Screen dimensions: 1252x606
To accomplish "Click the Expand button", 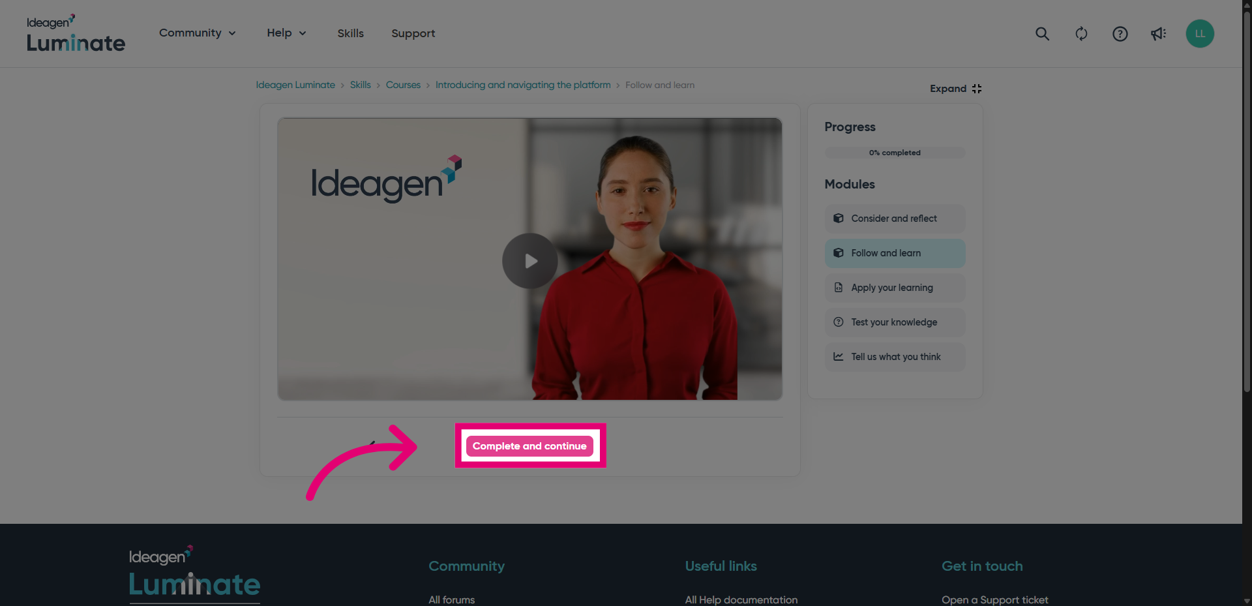I will tap(955, 89).
